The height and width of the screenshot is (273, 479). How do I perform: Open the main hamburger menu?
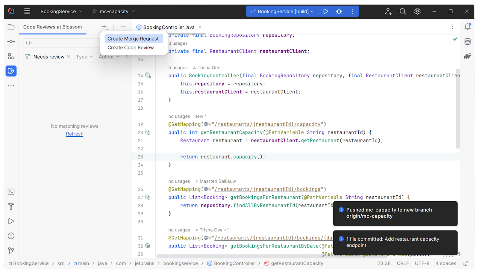(27, 11)
